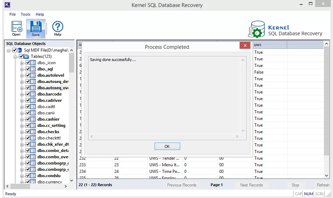333x198 pixels.
Task: Click the table icon beside dbo.cc_setting
Action: pyautogui.click(x=33, y=125)
